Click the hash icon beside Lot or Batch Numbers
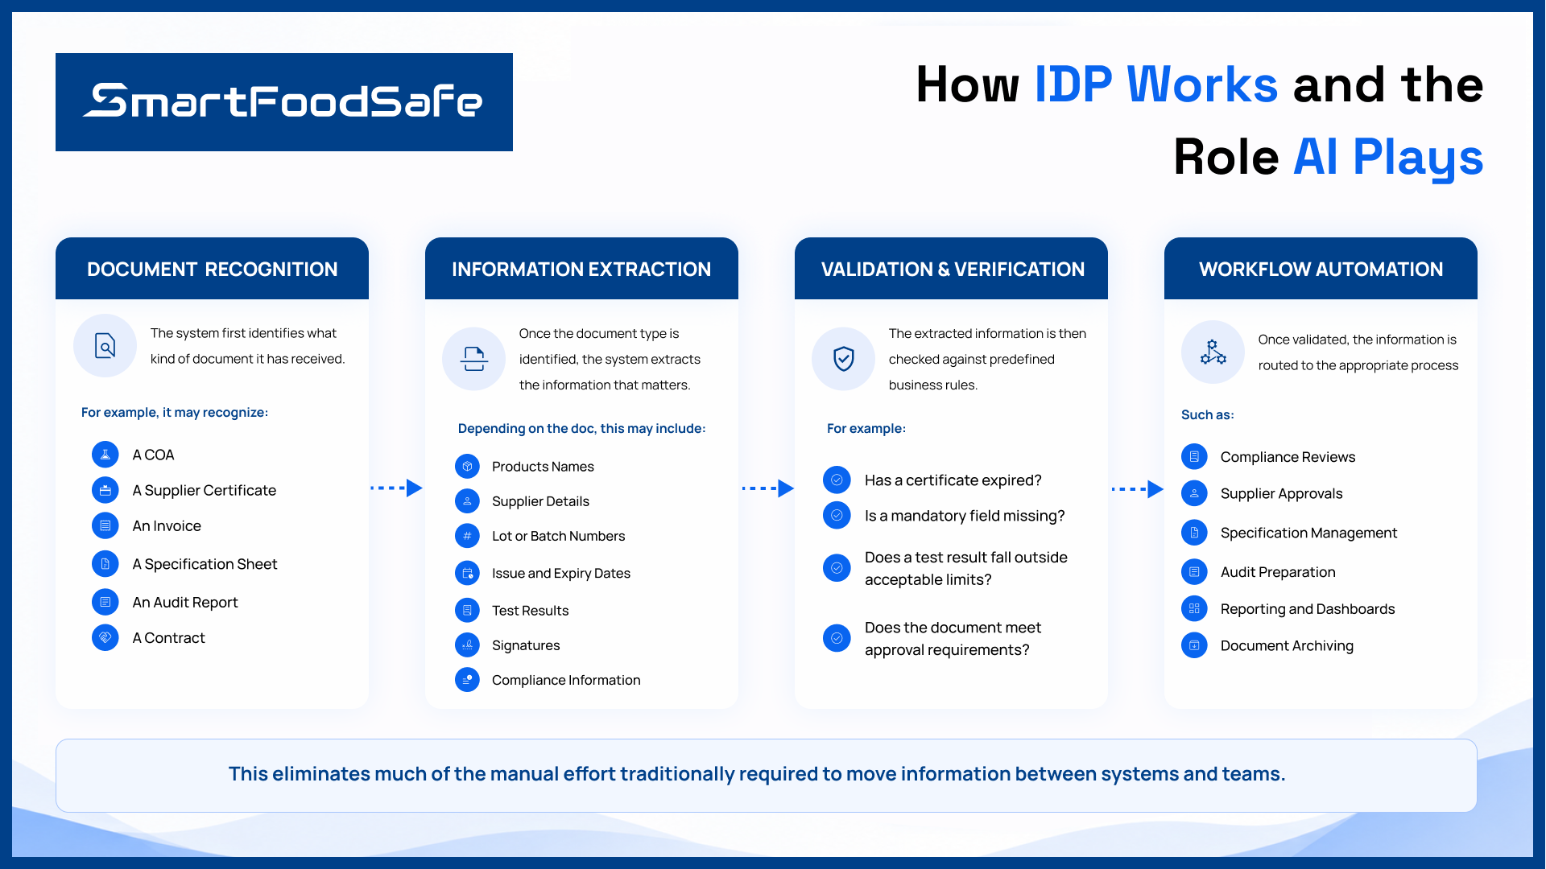 467,536
